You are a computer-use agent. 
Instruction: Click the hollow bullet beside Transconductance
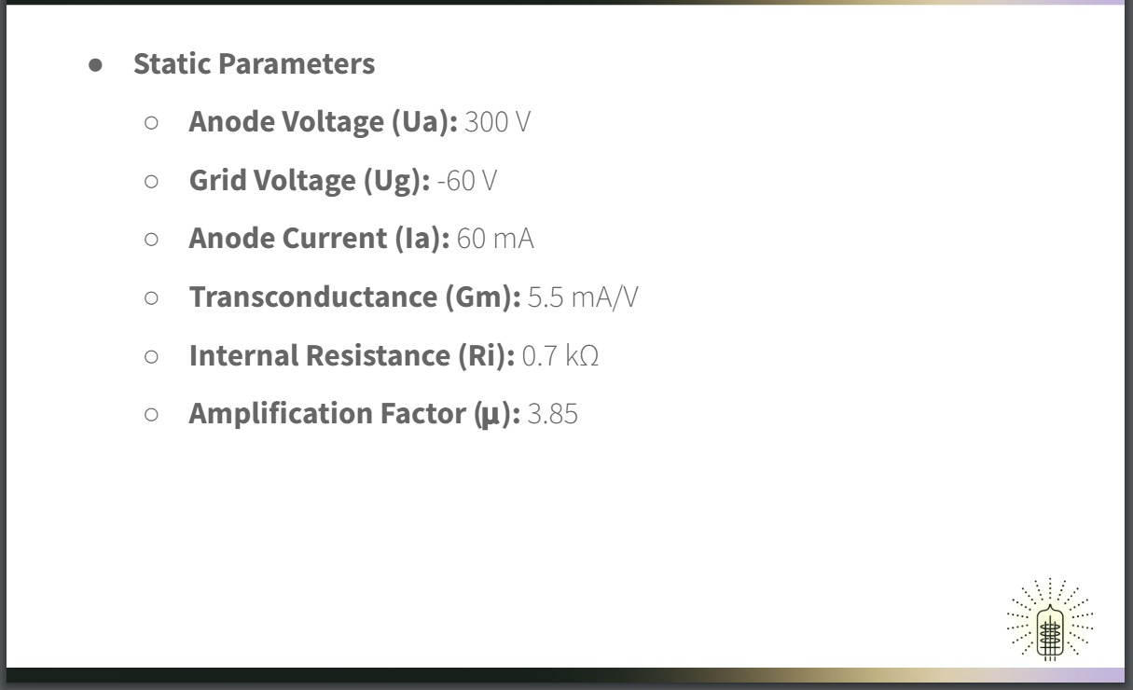tap(152, 297)
